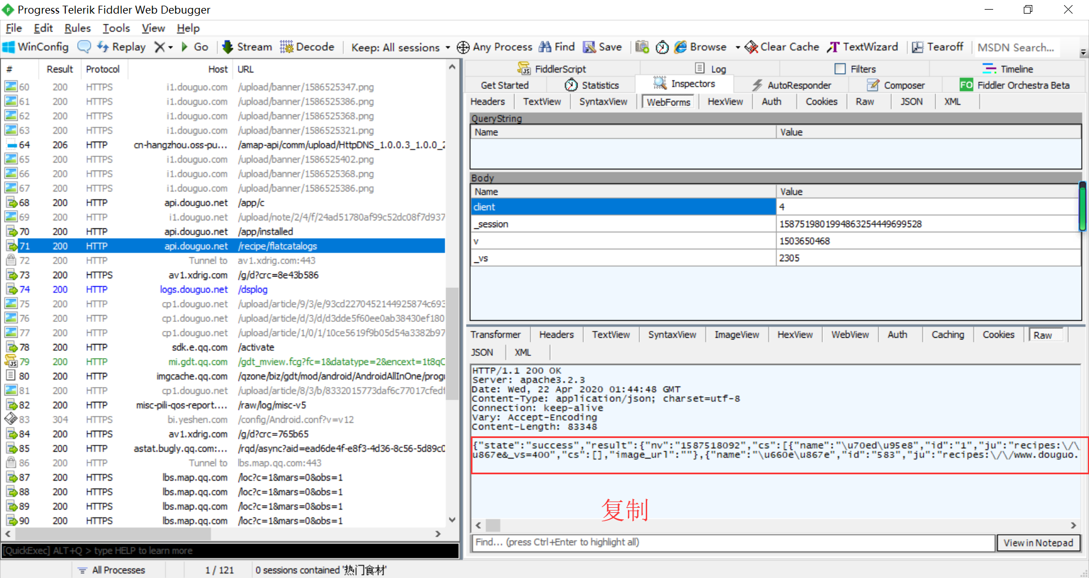Switch request view to SyntaxView

click(x=603, y=101)
